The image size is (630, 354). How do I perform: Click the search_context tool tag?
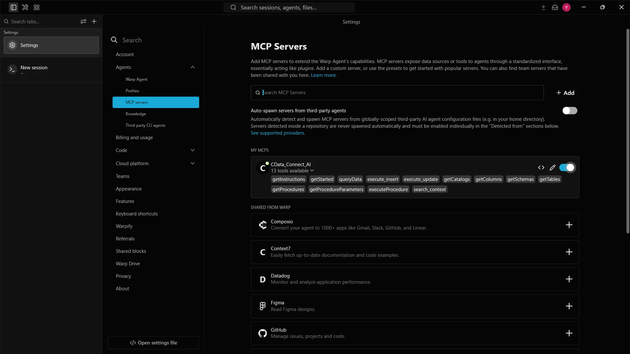[x=430, y=189]
